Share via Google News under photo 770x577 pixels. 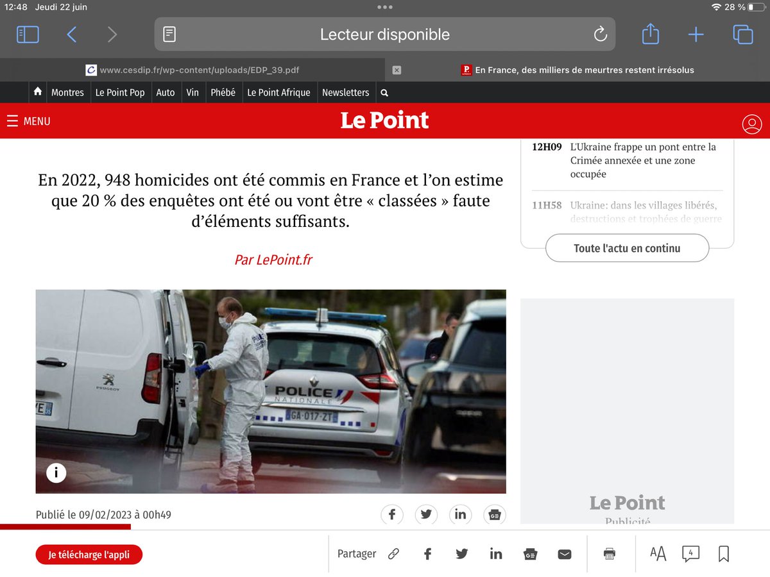(x=495, y=514)
